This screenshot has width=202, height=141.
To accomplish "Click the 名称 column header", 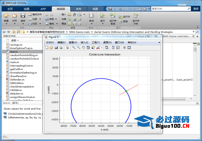I will pos(14,40).
